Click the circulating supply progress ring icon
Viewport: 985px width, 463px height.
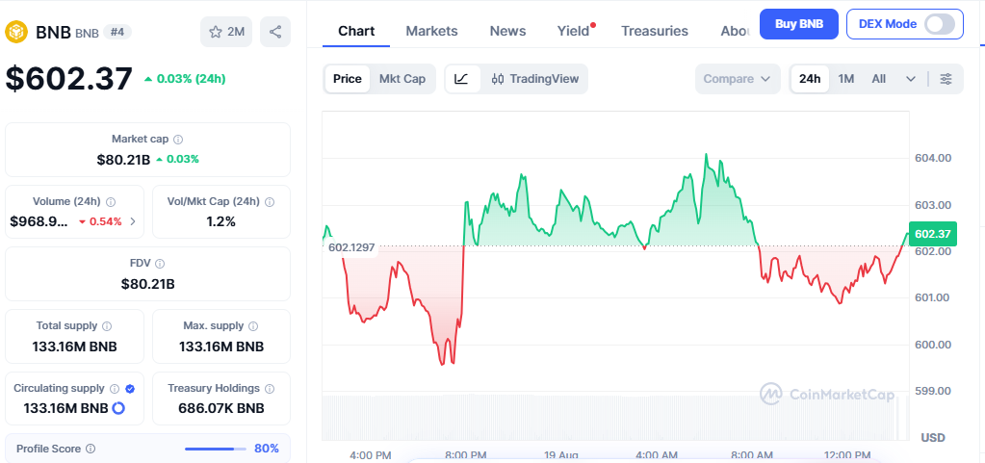118,408
